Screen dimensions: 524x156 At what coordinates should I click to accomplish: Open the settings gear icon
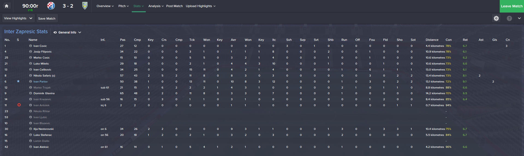(496, 18)
